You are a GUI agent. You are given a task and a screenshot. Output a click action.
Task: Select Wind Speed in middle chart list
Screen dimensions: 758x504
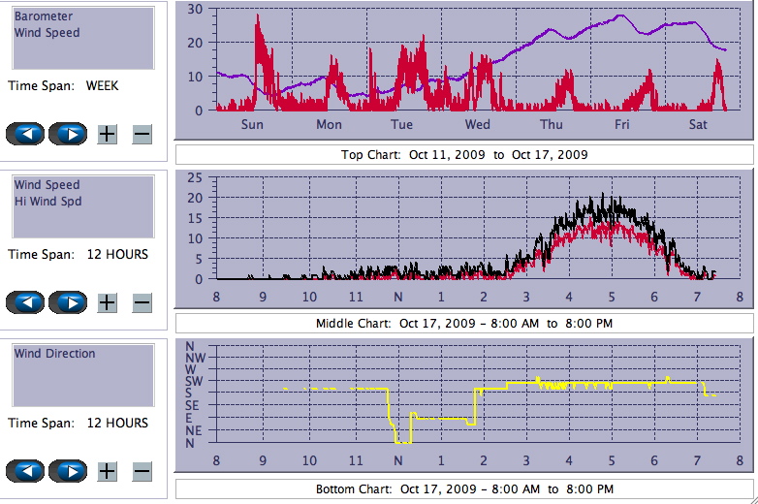tap(47, 185)
